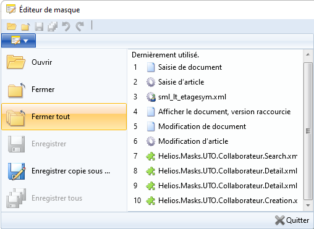This screenshot has width=314, height=229.
Task: Click the recent list scrollbar down arrow
Action: 308,206
